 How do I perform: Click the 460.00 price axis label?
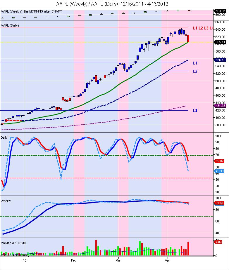(220, 95)
